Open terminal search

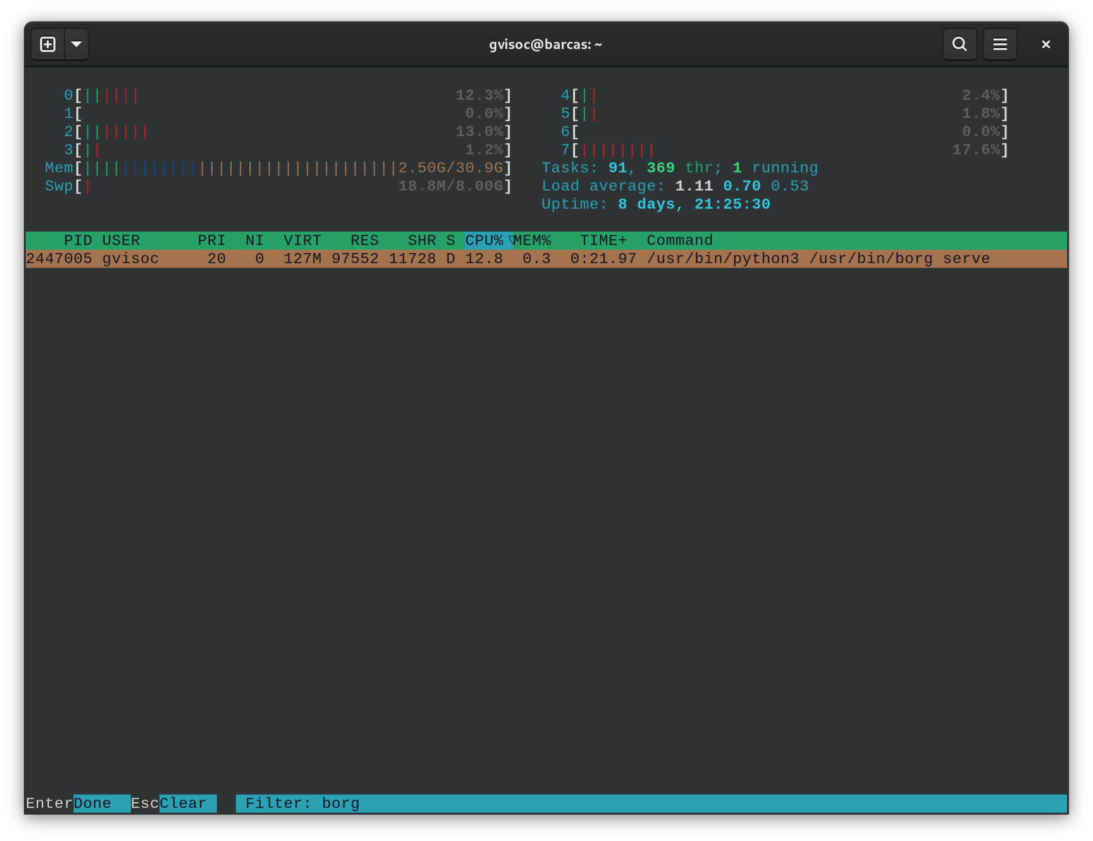pyautogui.click(x=959, y=44)
